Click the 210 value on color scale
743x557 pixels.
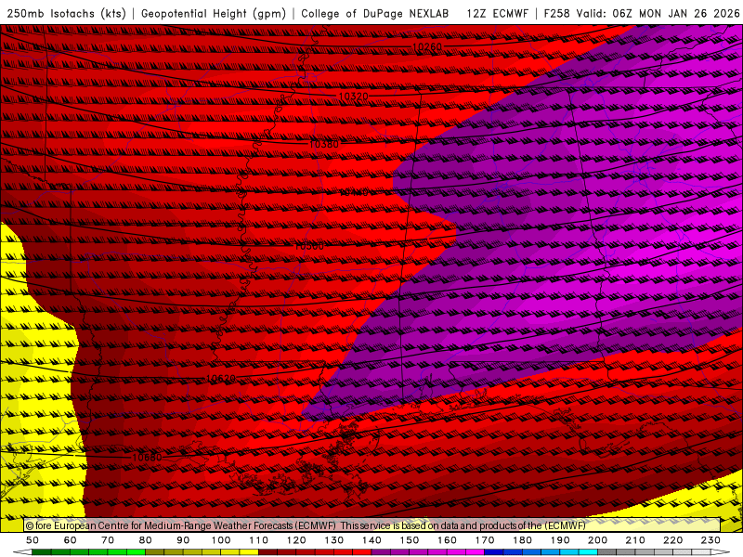[x=635, y=540]
